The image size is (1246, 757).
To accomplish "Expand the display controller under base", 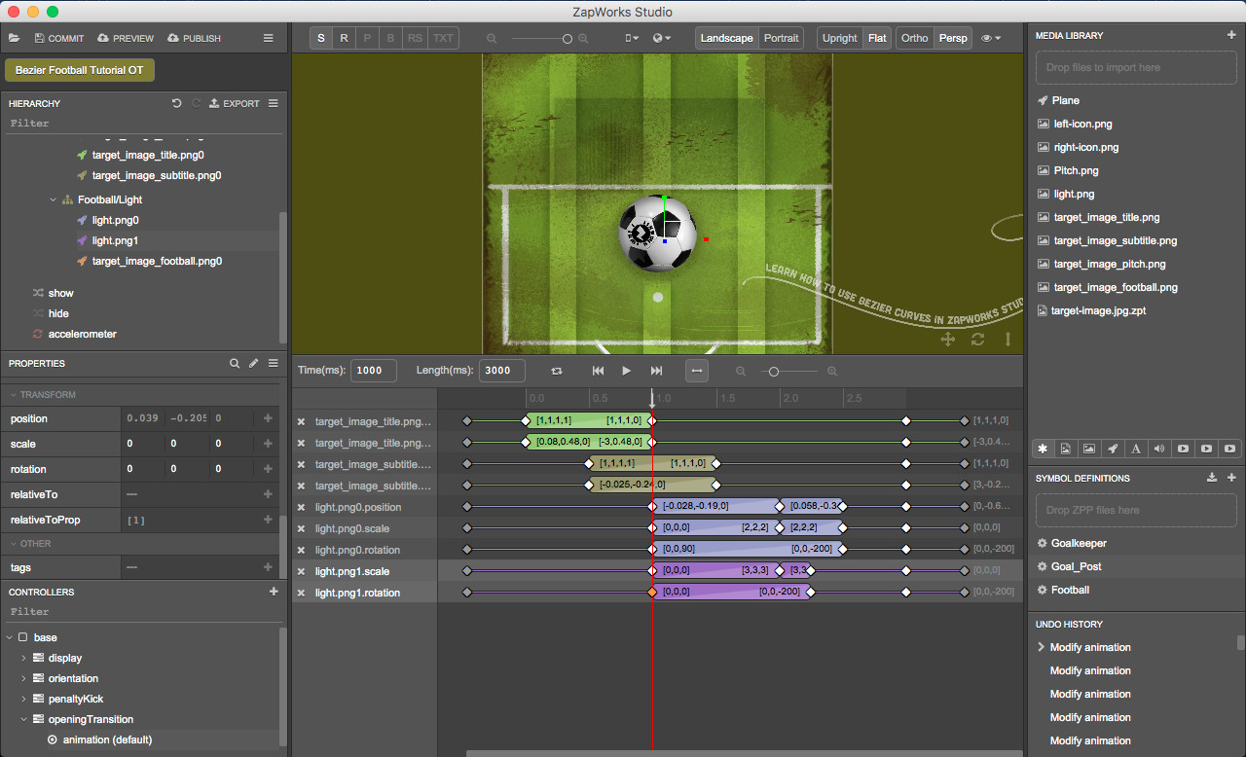I will [x=22, y=658].
